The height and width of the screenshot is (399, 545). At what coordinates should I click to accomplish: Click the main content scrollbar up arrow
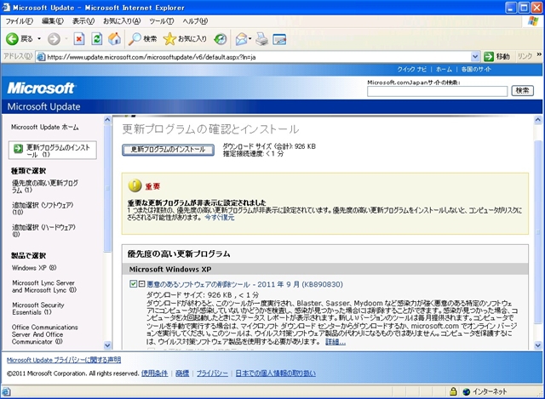pos(537,120)
